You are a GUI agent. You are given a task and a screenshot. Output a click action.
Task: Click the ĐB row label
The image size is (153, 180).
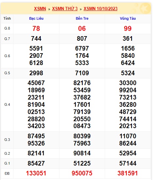tap(7, 173)
